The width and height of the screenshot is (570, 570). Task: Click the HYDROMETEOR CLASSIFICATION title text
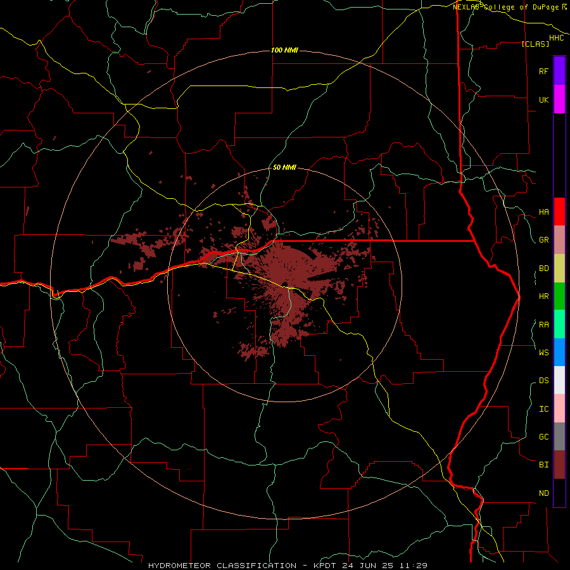click(222, 566)
